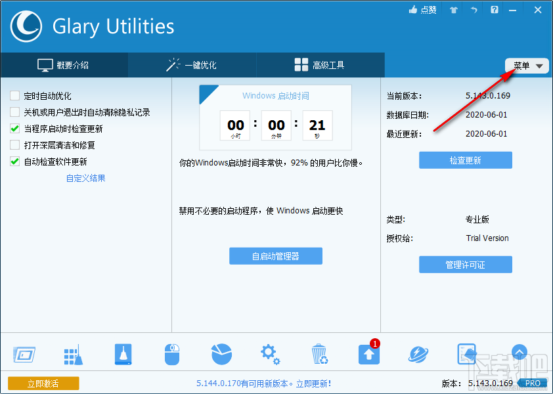Screen dimensions: 553x394
Task: Open the update tool with red badge
Action: 368,353
